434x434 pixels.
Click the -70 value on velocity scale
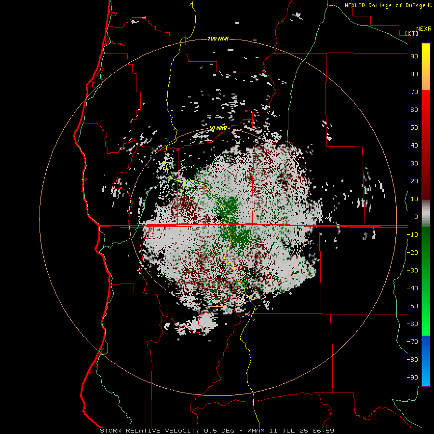click(x=412, y=342)
